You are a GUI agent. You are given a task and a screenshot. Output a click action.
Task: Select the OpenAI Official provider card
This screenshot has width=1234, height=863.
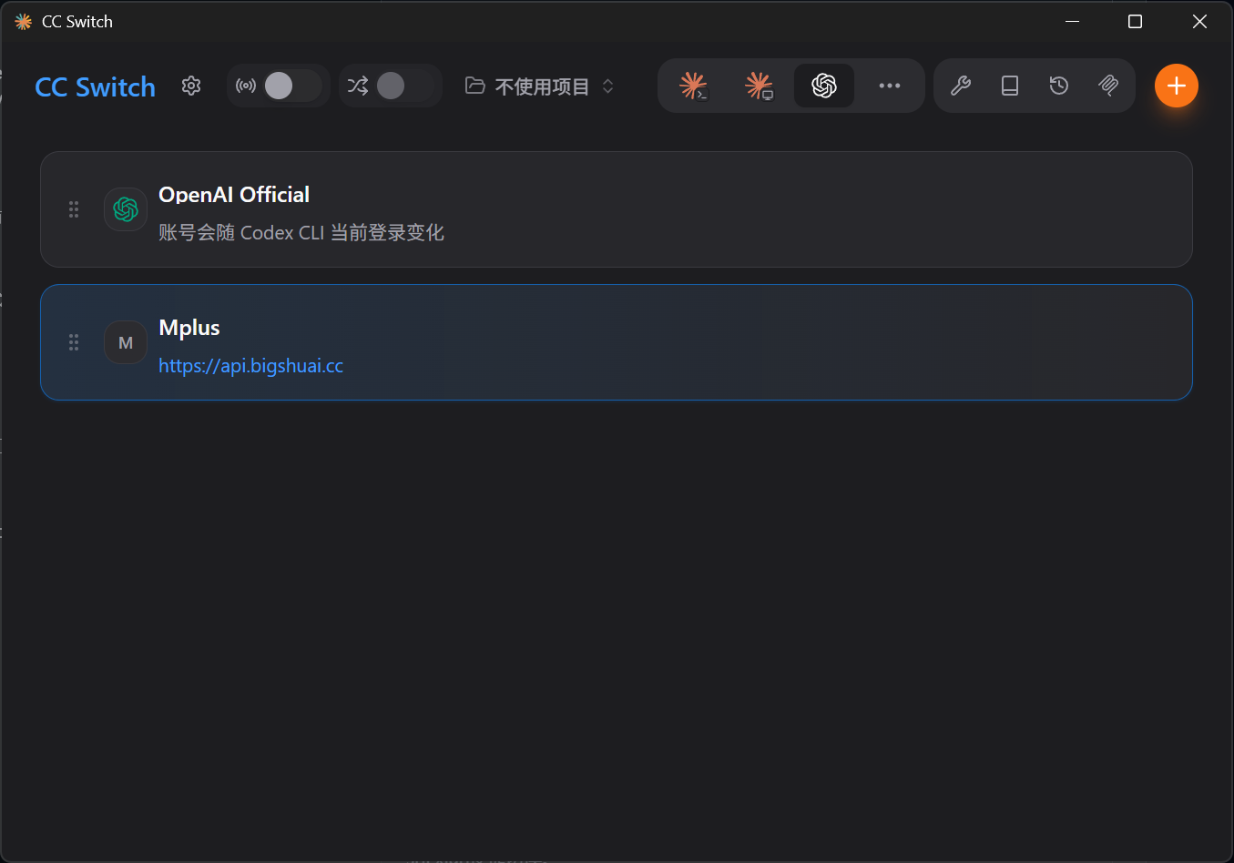(x=617, y=209)
